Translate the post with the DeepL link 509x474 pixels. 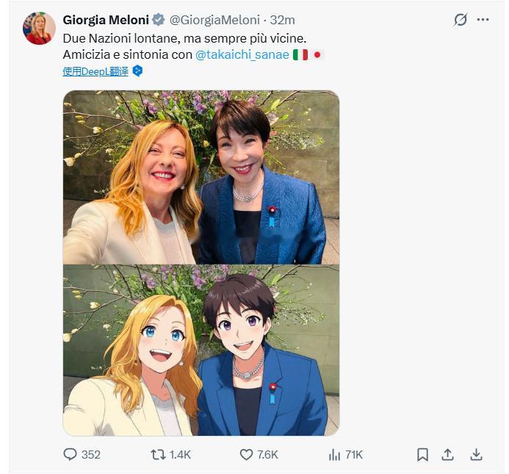[x=95, y=71]
